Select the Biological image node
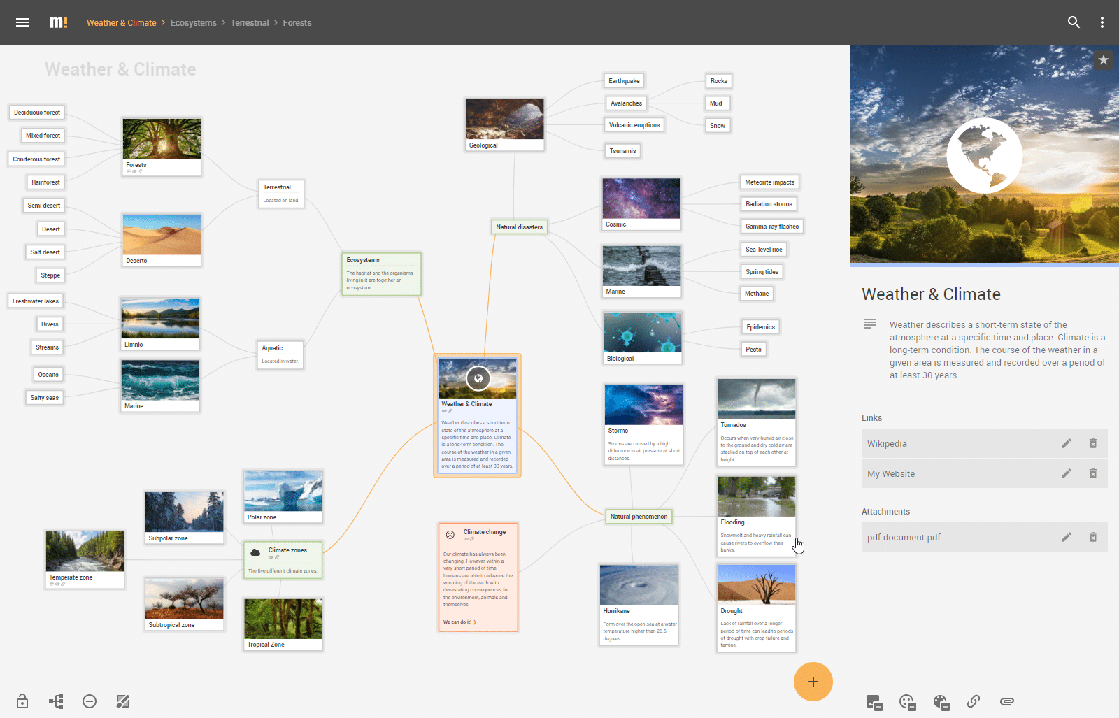Screen dimensions: 1119x718 pyautogui.click(x=642, y=338)
